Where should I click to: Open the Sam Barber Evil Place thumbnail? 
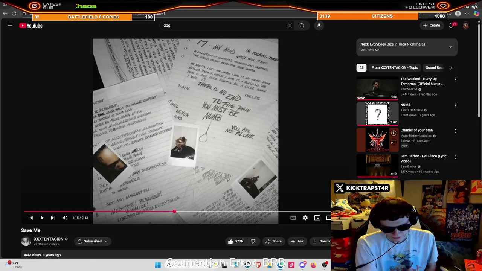pos(377,165)
